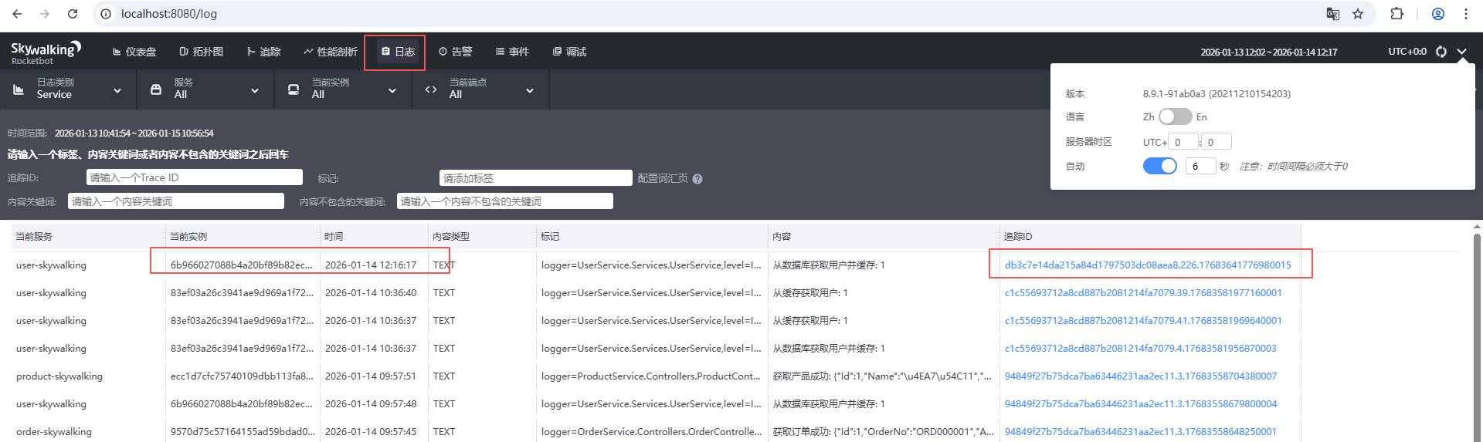Expand the 当前实例 All dropdown
The height and width of the screenshot is (442, 1483).
(392, 90)
